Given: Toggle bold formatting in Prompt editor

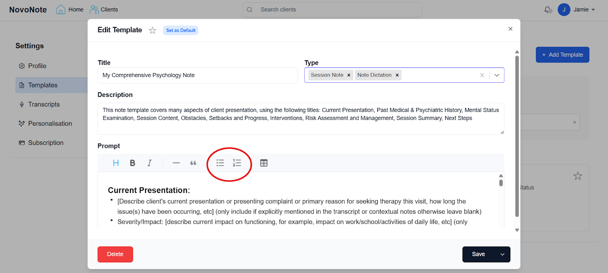Looking at the screenshot, I should coord(133,163).
